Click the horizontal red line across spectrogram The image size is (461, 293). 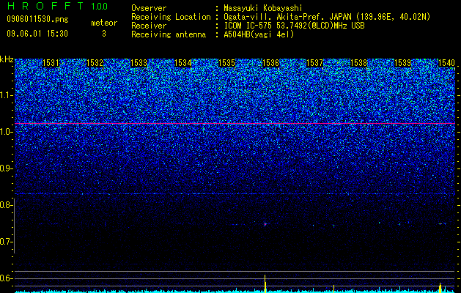(x=235, y=124)
